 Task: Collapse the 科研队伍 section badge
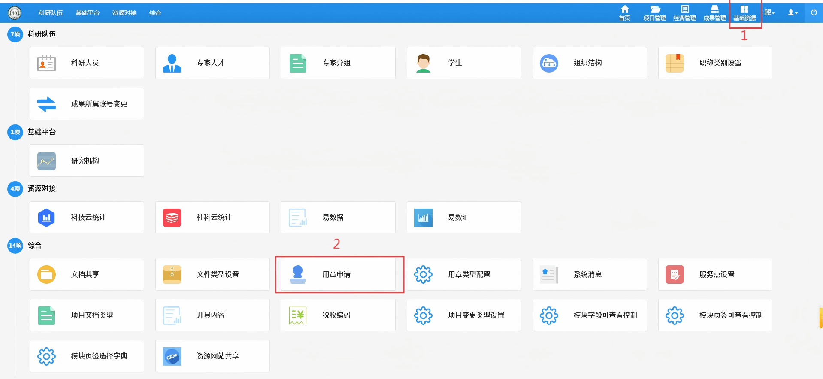(15, 34)
